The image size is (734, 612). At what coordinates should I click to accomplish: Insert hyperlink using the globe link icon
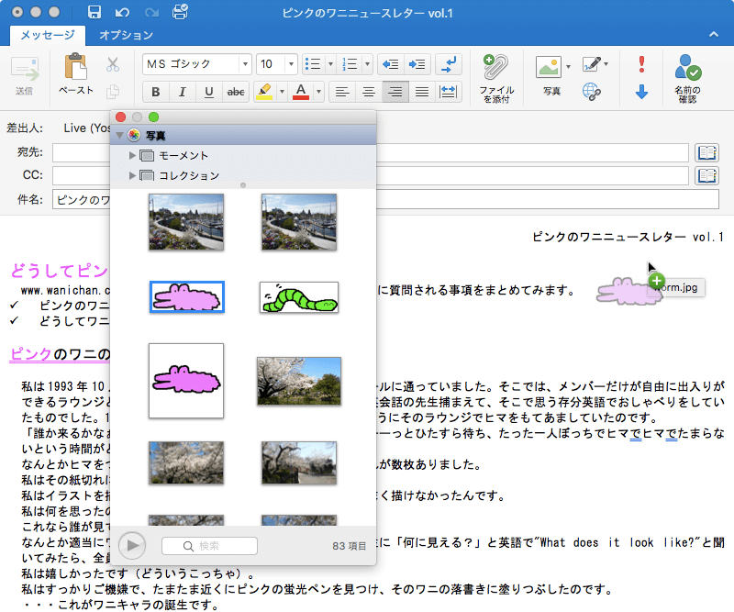pyautogui.click(x=592, y=91)
